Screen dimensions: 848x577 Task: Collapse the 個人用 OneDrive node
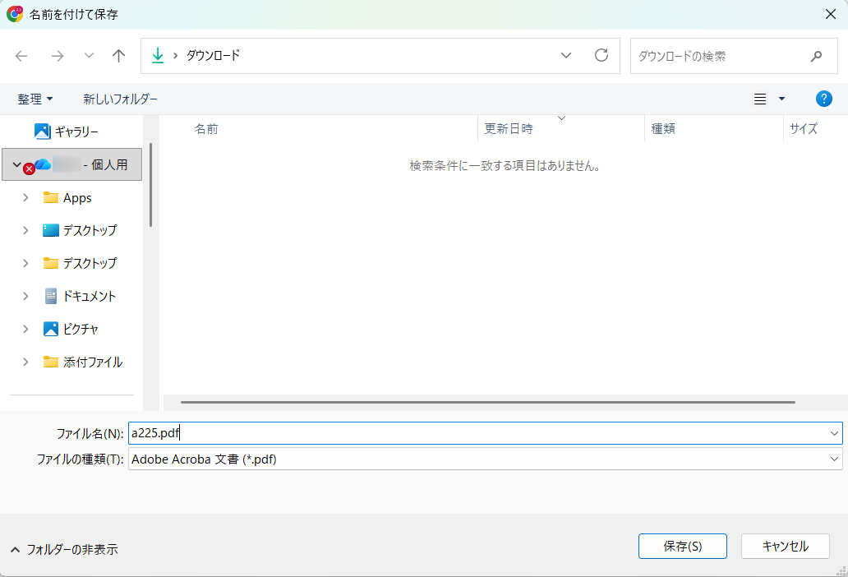click(16, 164)
